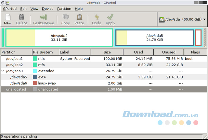Click the Flags column header
208x140 pixels.
(x=195, y=52)
